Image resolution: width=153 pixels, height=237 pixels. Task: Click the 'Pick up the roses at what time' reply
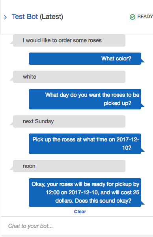(x=85, y=144)
